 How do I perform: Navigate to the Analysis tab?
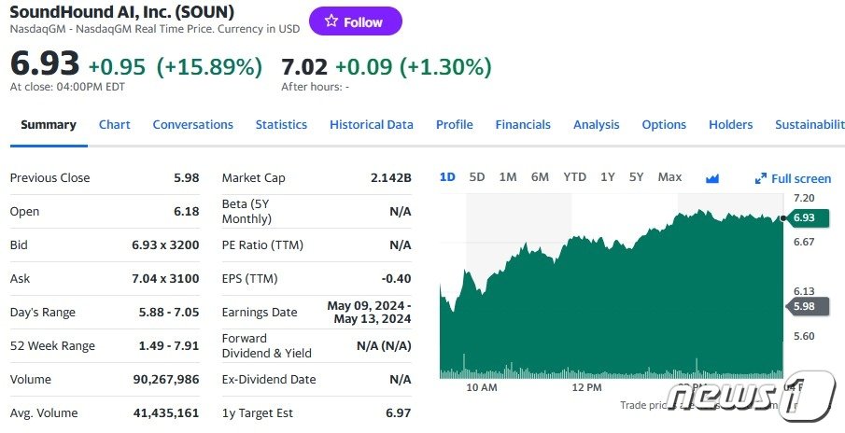[x=597, y=124]
